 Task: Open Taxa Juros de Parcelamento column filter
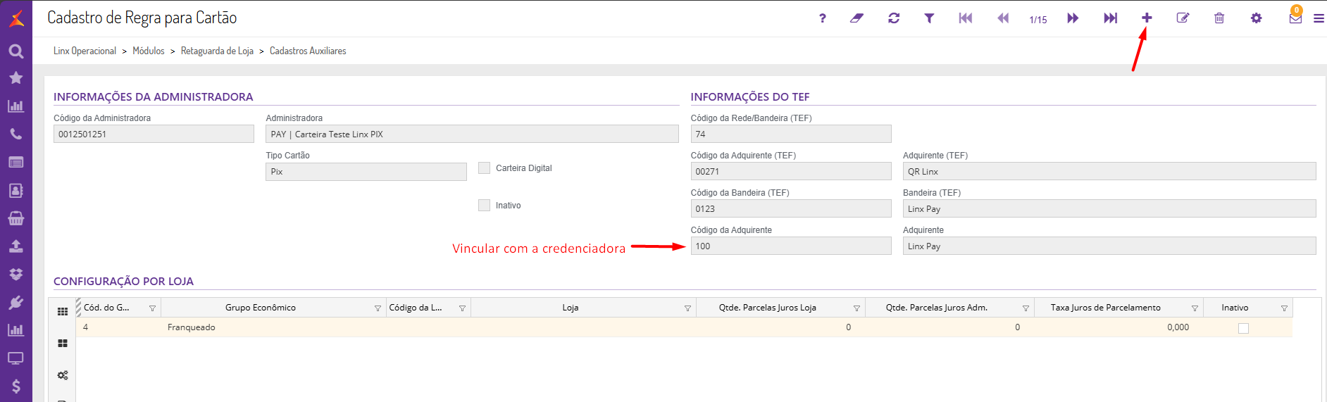(1195, 308)
